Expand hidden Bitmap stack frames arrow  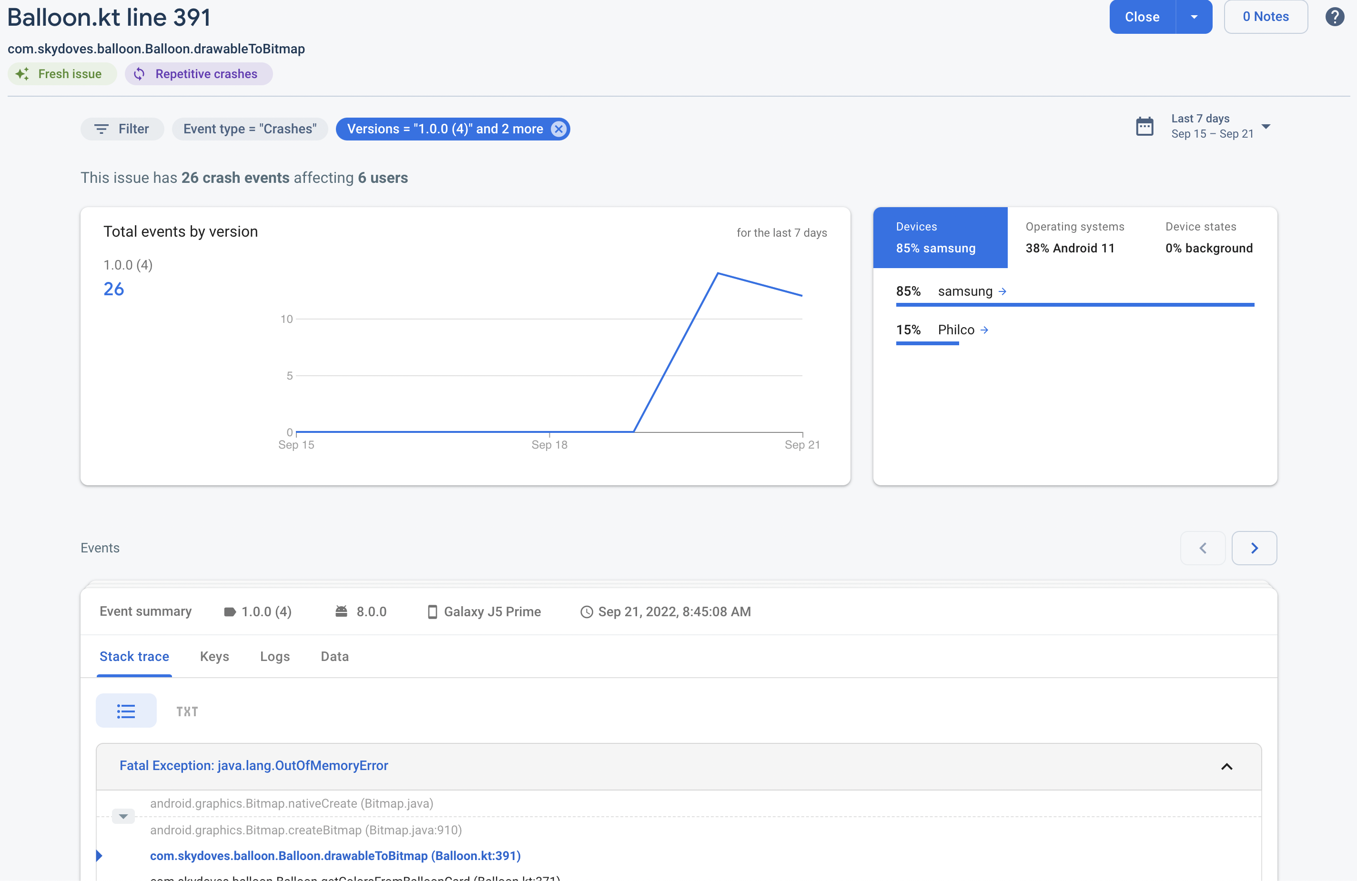coord(123,816)
